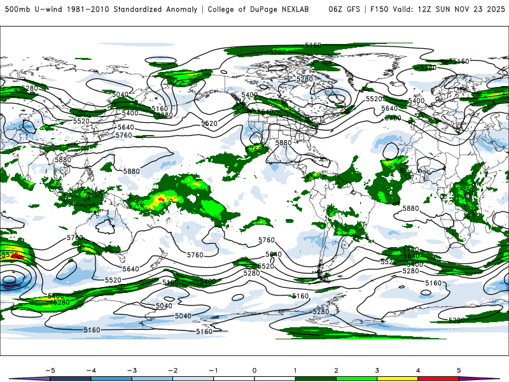Click the colorbar label '4'
Screen dimensions: 509x382
[x=418, y=371]
